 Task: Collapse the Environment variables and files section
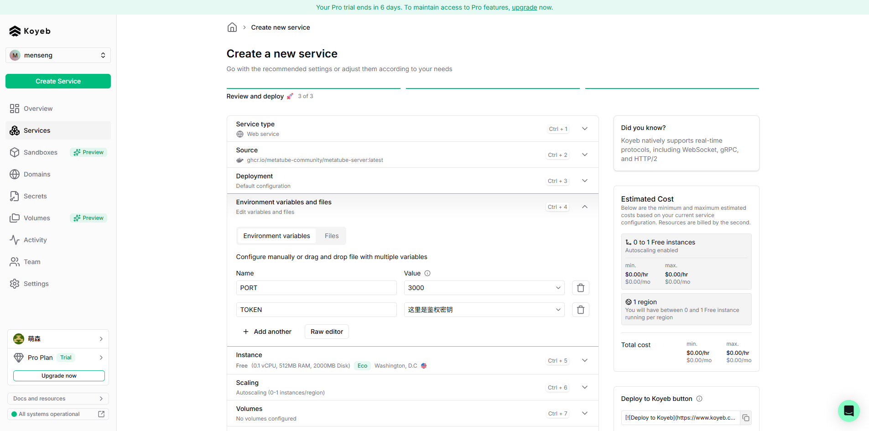tap(584, 207)
